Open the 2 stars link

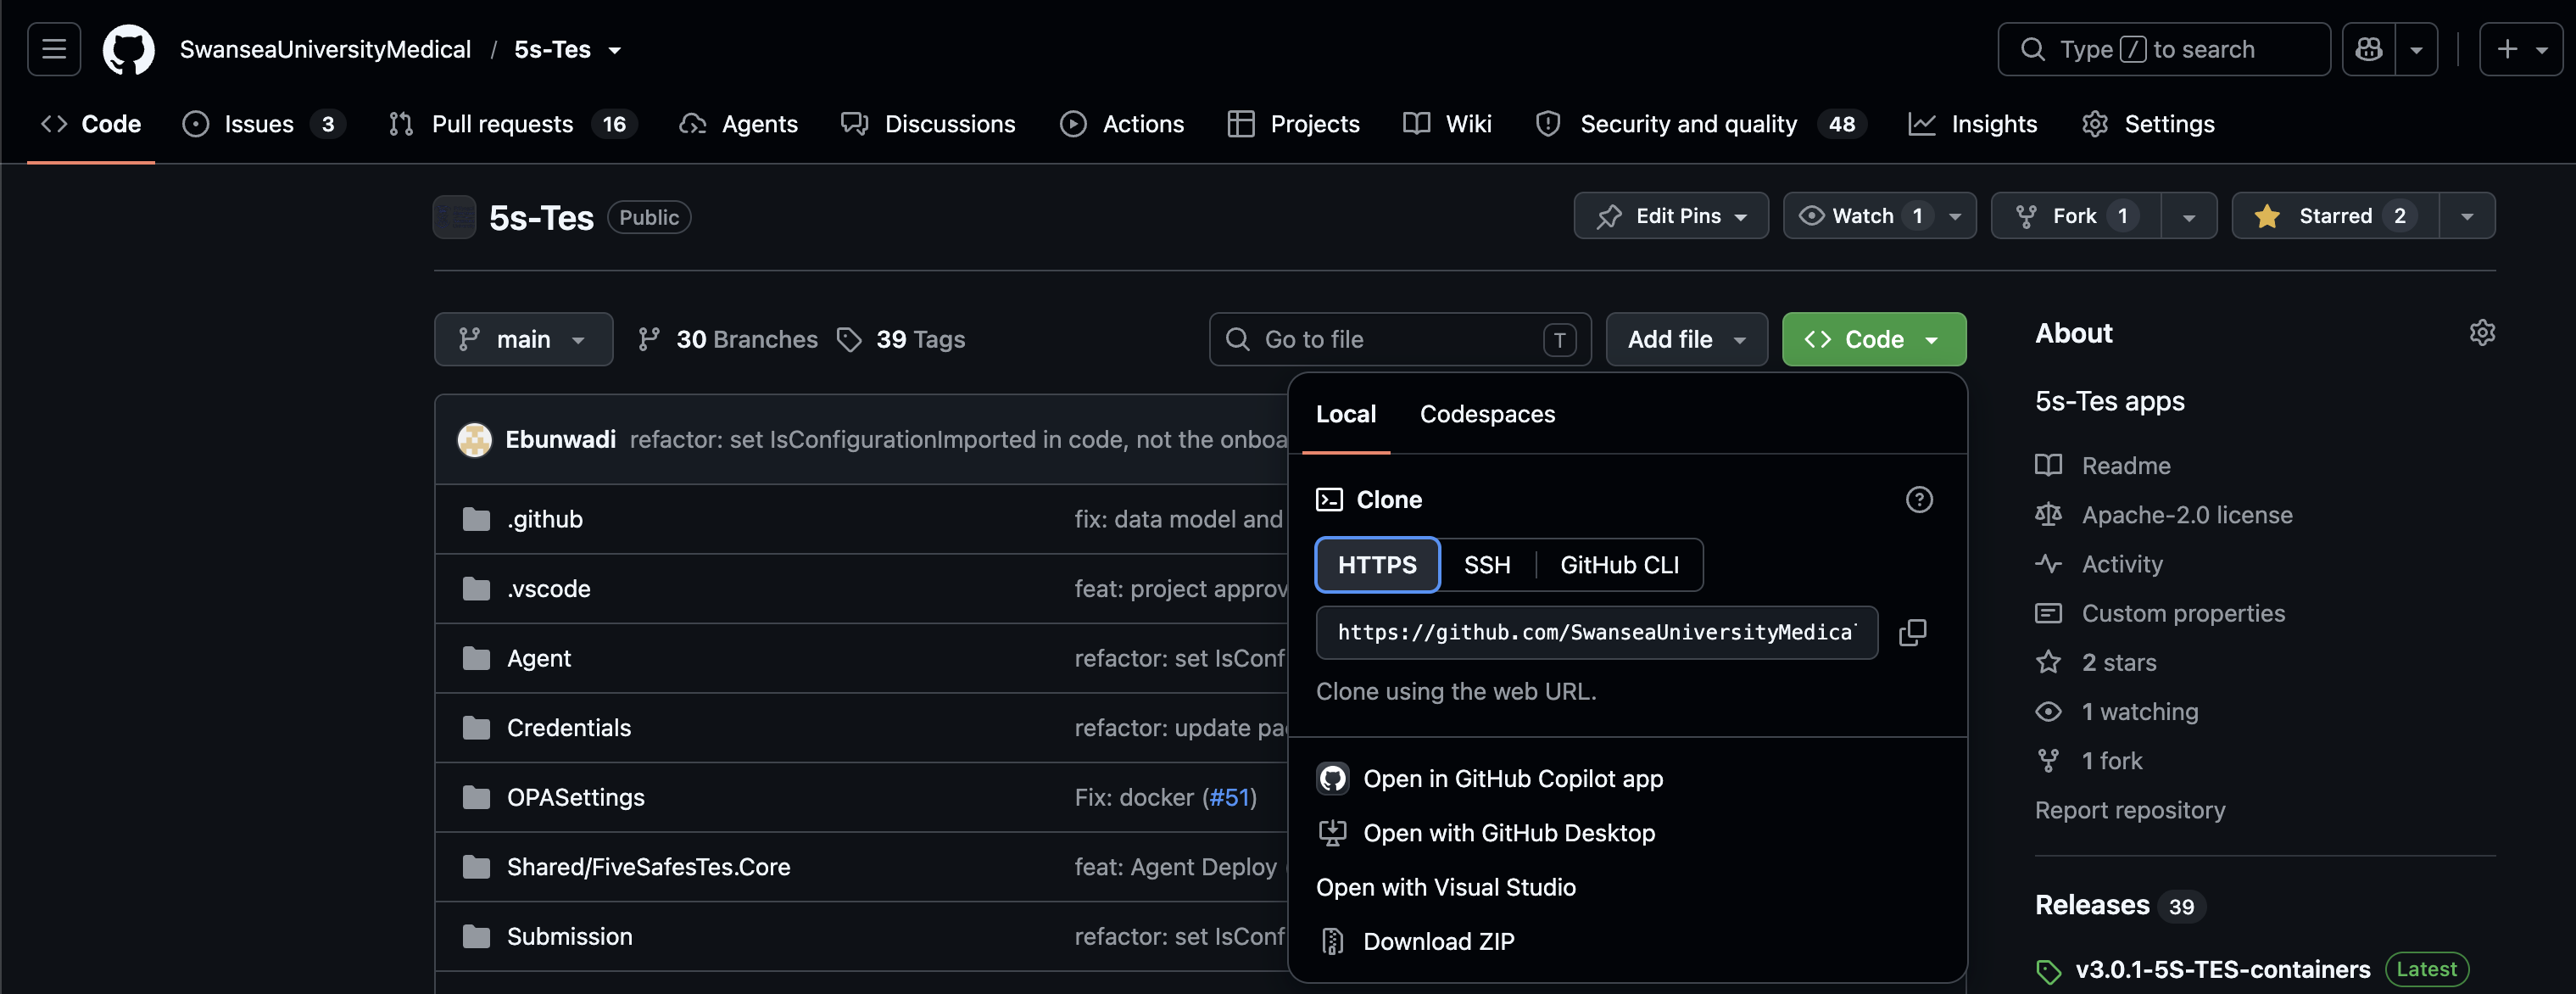pyautogui.click(x=2096, y=663)
